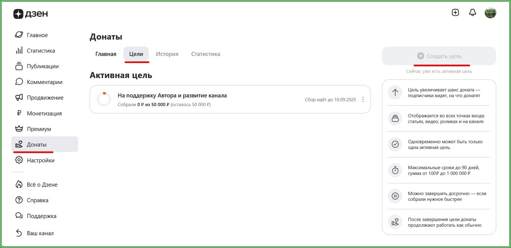The height and width of the screenshot is (248, 511).
Task: Click the chat icon beside Поддержка
Action: tap(19, 216)
